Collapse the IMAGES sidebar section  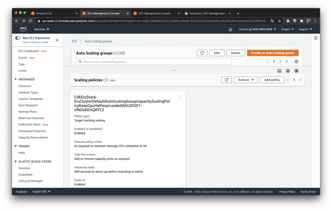16,146
